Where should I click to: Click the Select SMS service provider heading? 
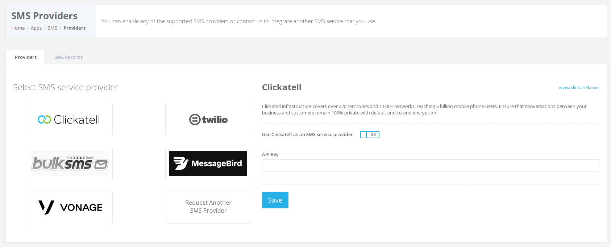tap(66, 87)
